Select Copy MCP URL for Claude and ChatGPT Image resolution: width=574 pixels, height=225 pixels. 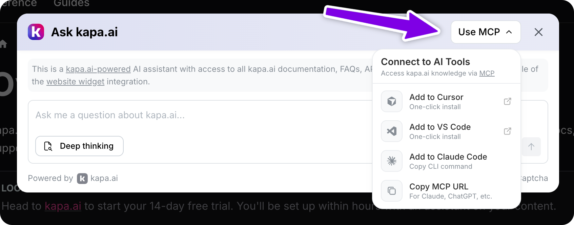(438, 186)
